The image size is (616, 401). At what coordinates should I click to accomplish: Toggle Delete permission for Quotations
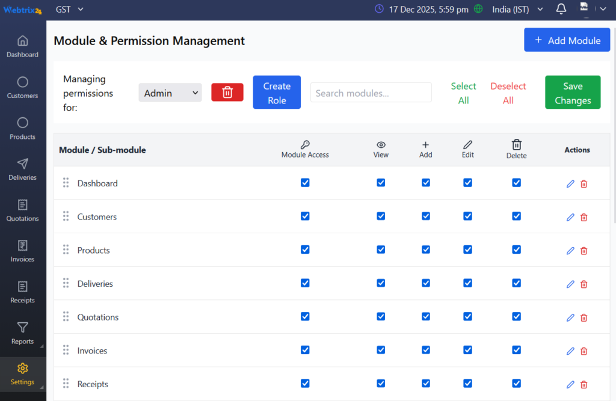tap(517, 316)
